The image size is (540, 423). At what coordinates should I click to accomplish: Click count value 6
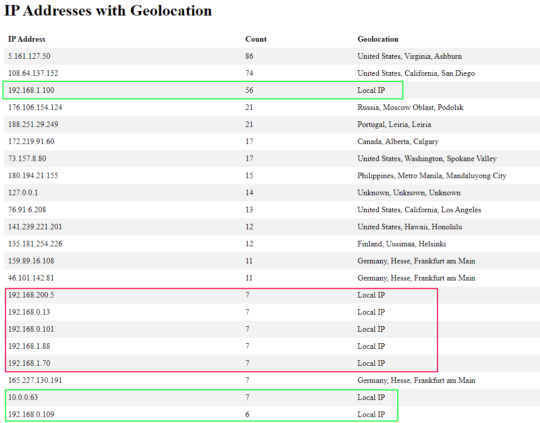[x=247, y=414]
